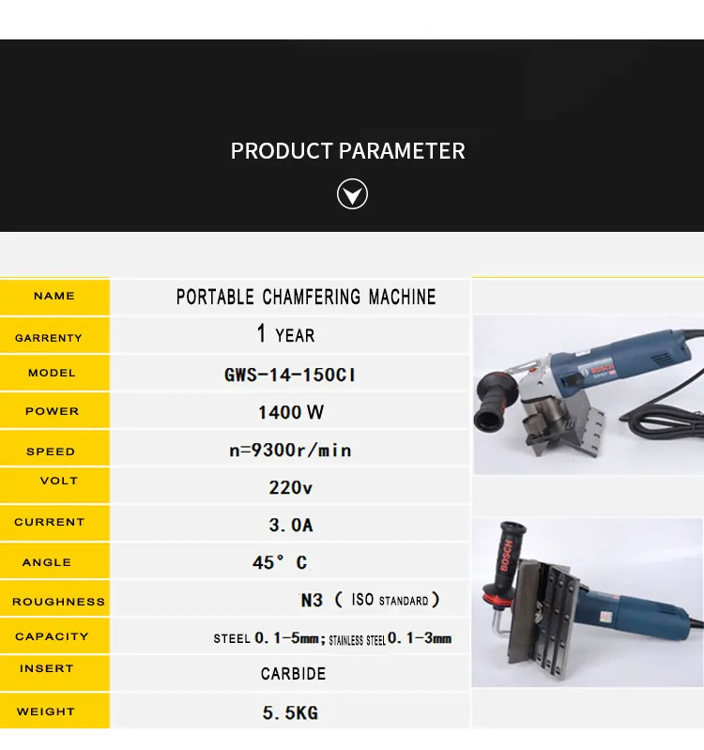The width and height of the screenshot is (704, 750).
Task: Click the n=9300r/min speed value
Action: click(x=290, y=451)
